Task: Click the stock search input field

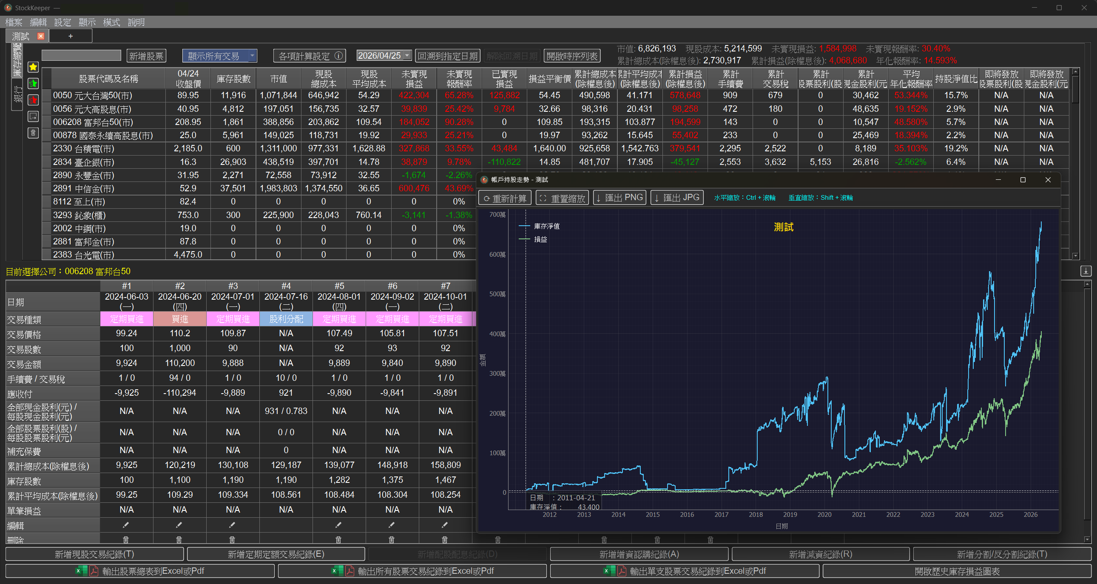Action: [x=81, y=55]
